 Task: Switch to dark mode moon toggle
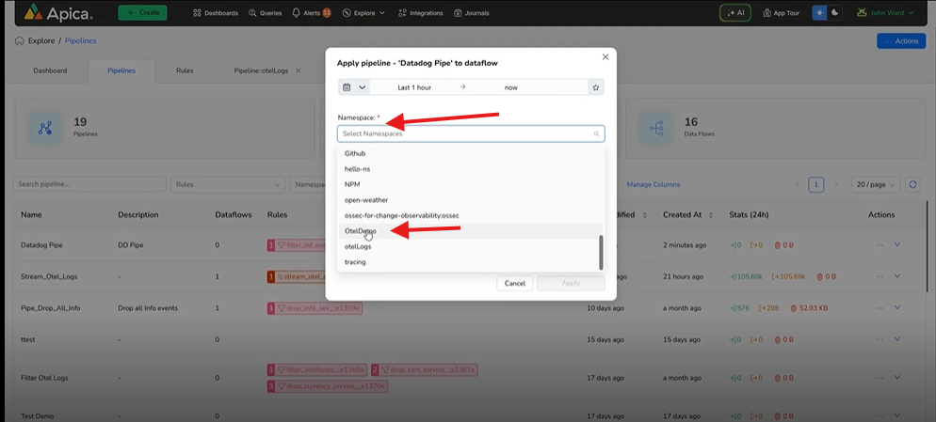click(x=833, y=13)
